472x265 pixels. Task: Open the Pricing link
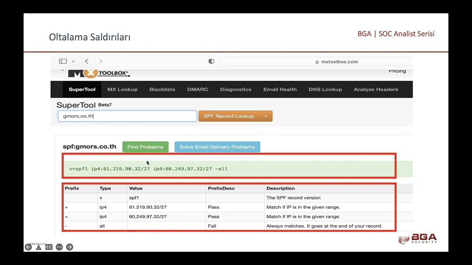[x=397, y=71]
